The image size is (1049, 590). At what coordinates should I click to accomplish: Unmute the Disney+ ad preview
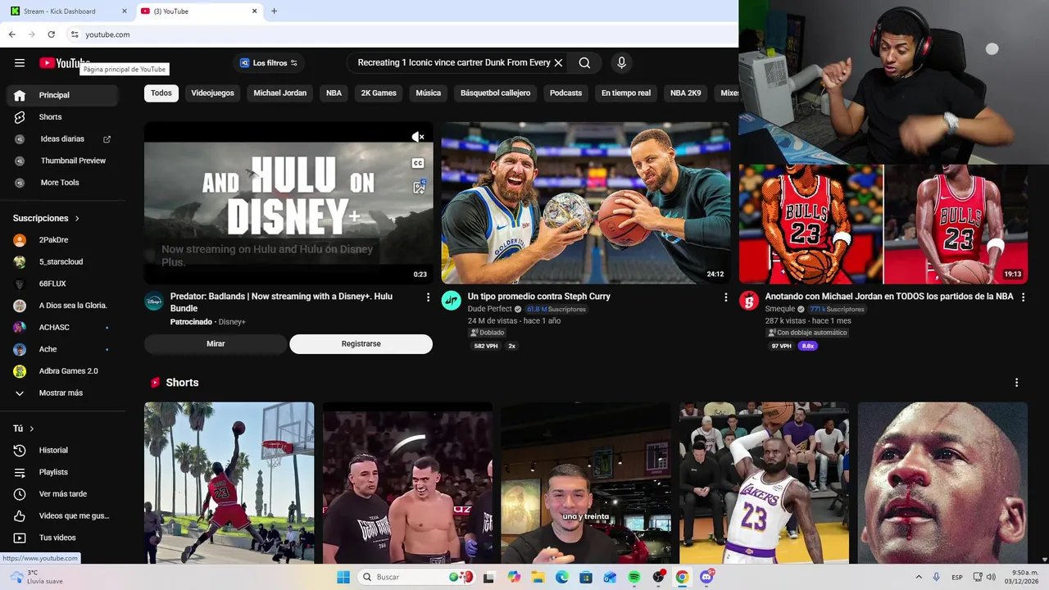(x=418, y=137)
